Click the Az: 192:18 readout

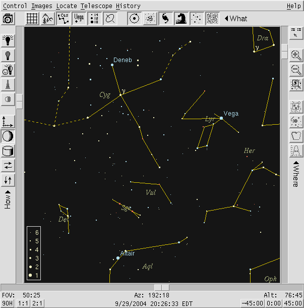[152, 295]
